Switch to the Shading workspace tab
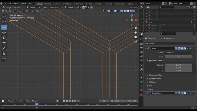Screen dimensions: 197x111 [89, 4]
